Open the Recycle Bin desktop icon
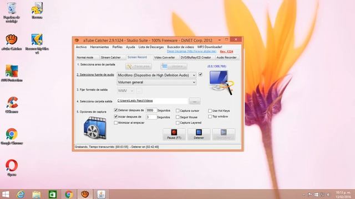The image size is (355, 199). 12,12
